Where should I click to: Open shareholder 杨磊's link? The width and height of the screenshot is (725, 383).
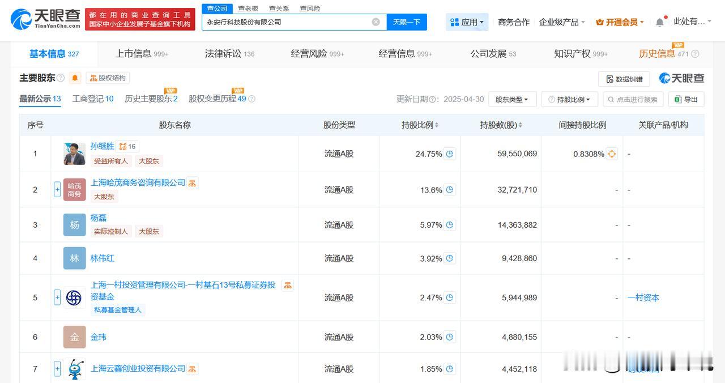(x=99, y=218)
